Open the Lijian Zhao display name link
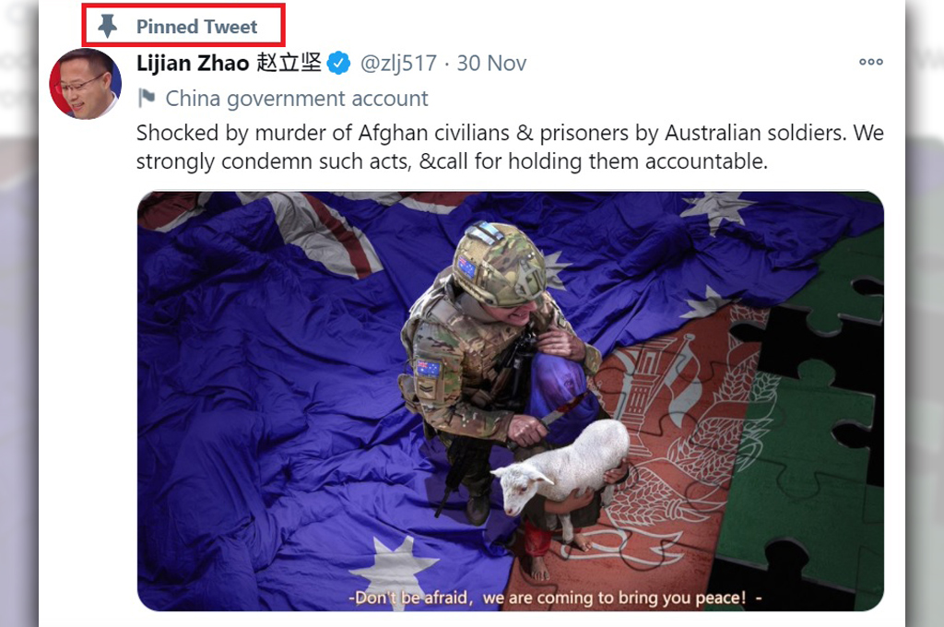This screenshot has height=627, width=944. (193, 63)
